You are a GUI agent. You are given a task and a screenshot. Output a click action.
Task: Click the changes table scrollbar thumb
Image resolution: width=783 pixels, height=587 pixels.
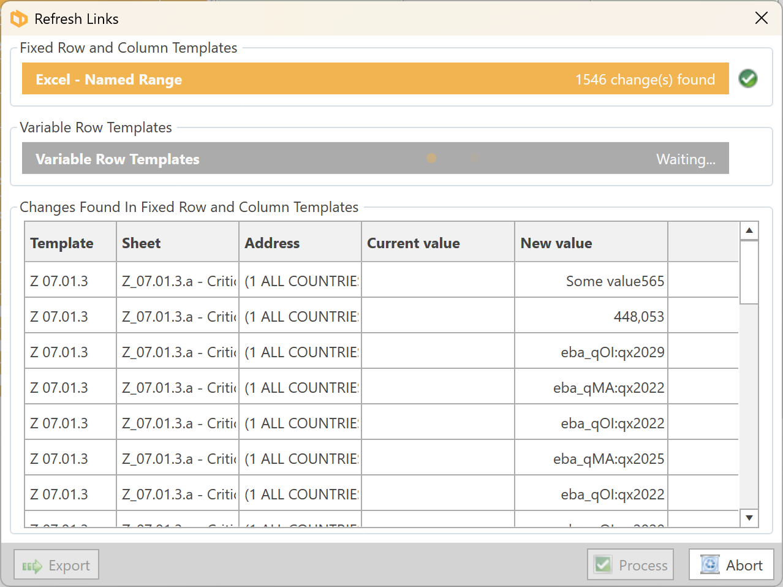tap(749, 272)
